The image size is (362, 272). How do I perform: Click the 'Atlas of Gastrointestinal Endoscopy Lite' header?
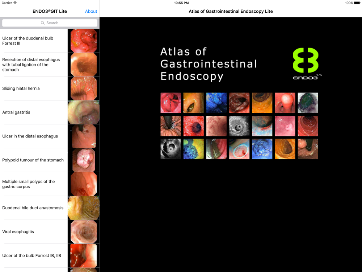231,11
